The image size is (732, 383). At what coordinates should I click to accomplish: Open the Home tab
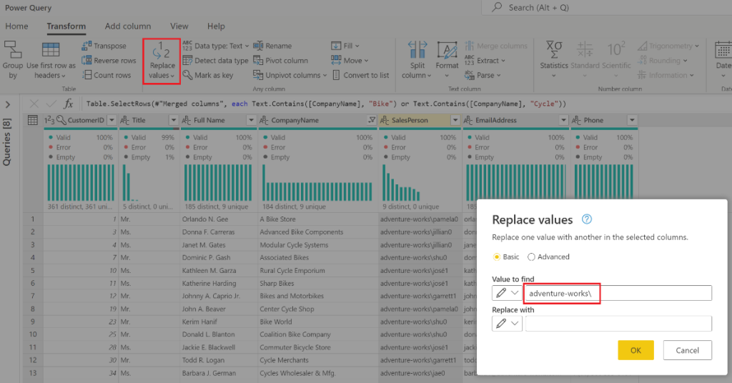coord(17,26)
